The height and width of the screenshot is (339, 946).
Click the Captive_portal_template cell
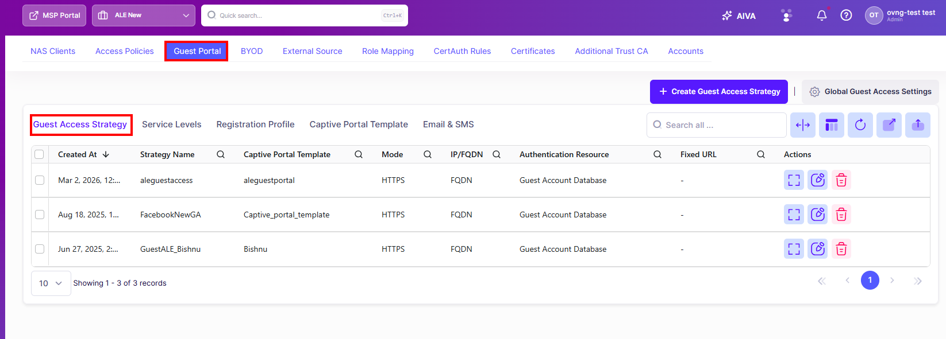(x=287, y=215)
